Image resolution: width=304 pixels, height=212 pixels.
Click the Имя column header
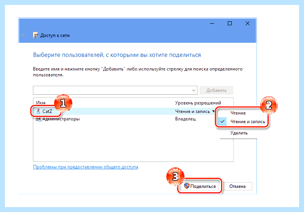41,103
